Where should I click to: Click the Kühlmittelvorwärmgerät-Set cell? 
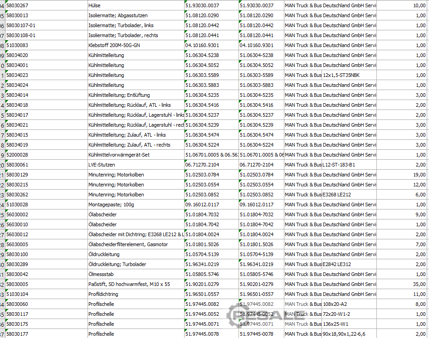tap(136, 155)
